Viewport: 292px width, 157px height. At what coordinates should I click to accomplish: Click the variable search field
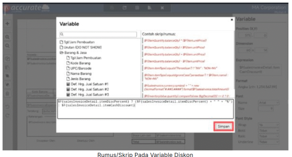(98, 34)
